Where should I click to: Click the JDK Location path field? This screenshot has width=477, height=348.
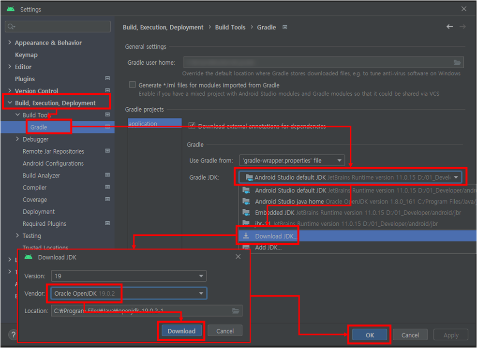pos(147,311)
